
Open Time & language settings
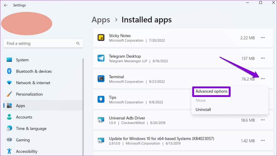pyautogui.click(x=43, y=128)
